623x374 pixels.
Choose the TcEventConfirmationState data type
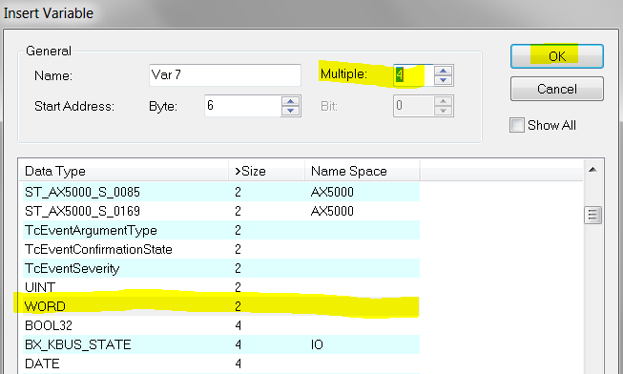221,249
